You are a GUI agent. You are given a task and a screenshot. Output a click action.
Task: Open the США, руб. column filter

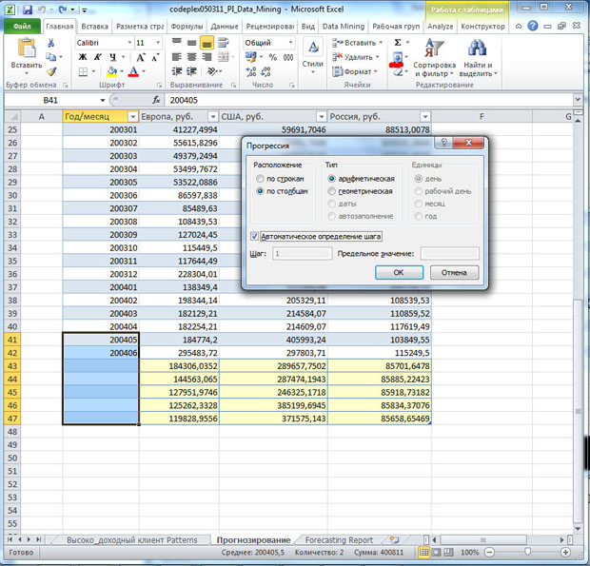[322, 117]
